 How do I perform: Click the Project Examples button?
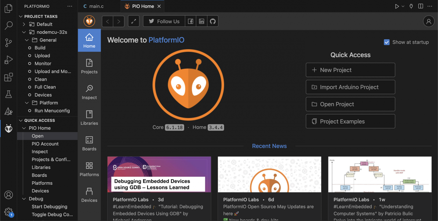pos(350,121)
